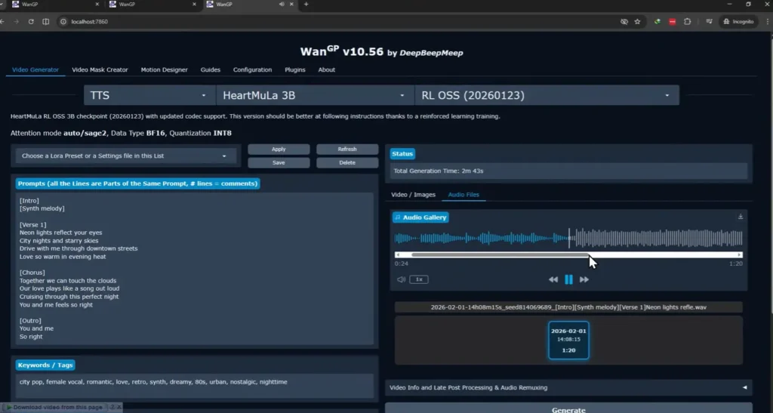Select the 2026-02-01 14:08:15 audio thumbnail

pos(568,341)
